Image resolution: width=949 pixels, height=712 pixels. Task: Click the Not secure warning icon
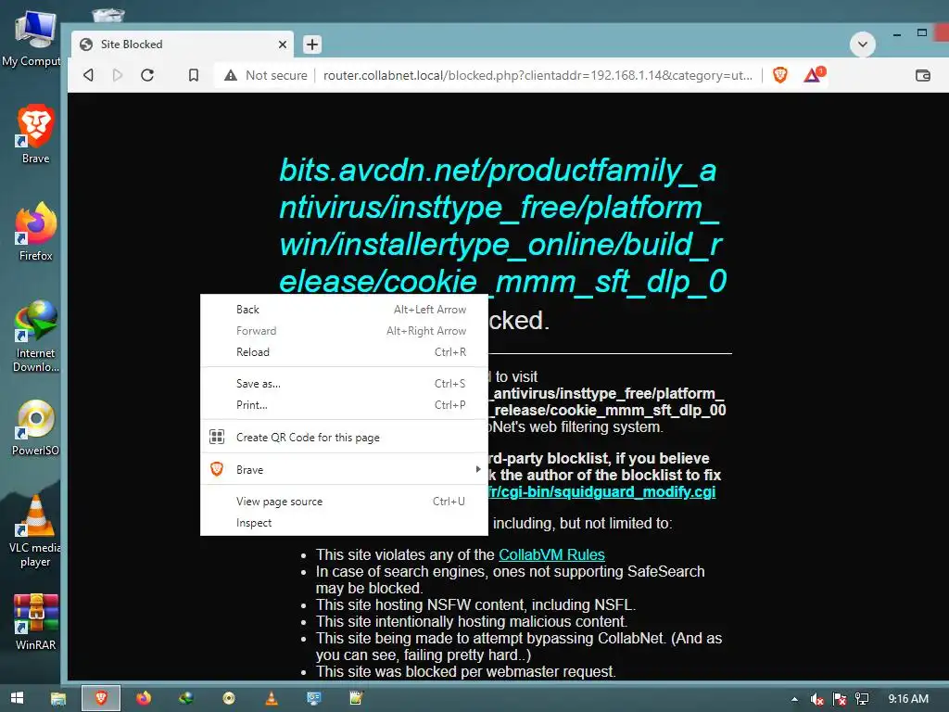click(x=231, y=75)
